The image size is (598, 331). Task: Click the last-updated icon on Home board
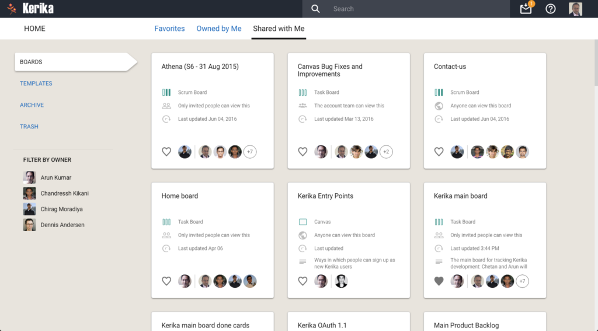(x=166, y=248)
